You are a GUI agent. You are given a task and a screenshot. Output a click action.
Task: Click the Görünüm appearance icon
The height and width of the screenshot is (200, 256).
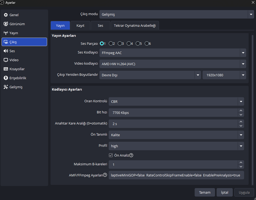pyautogui.click(x=6, y=24)
